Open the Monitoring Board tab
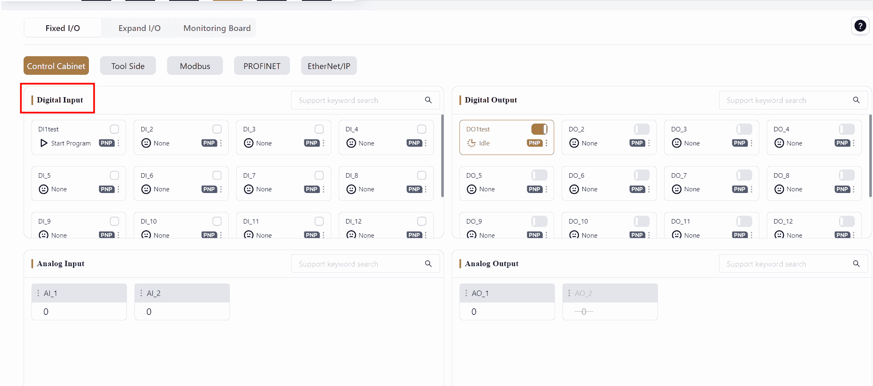The width and height of the screenshot is (873, 386). point(217,28)
